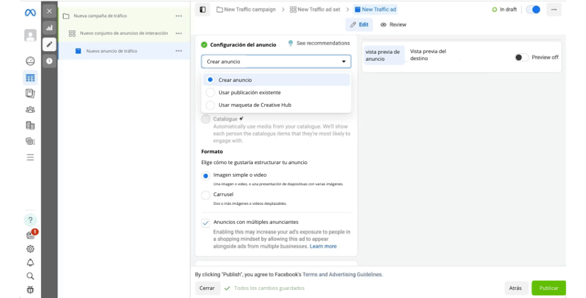The image size is (586, 298).
Task: Toggle the Preview off switch
Action: (521, 57)
